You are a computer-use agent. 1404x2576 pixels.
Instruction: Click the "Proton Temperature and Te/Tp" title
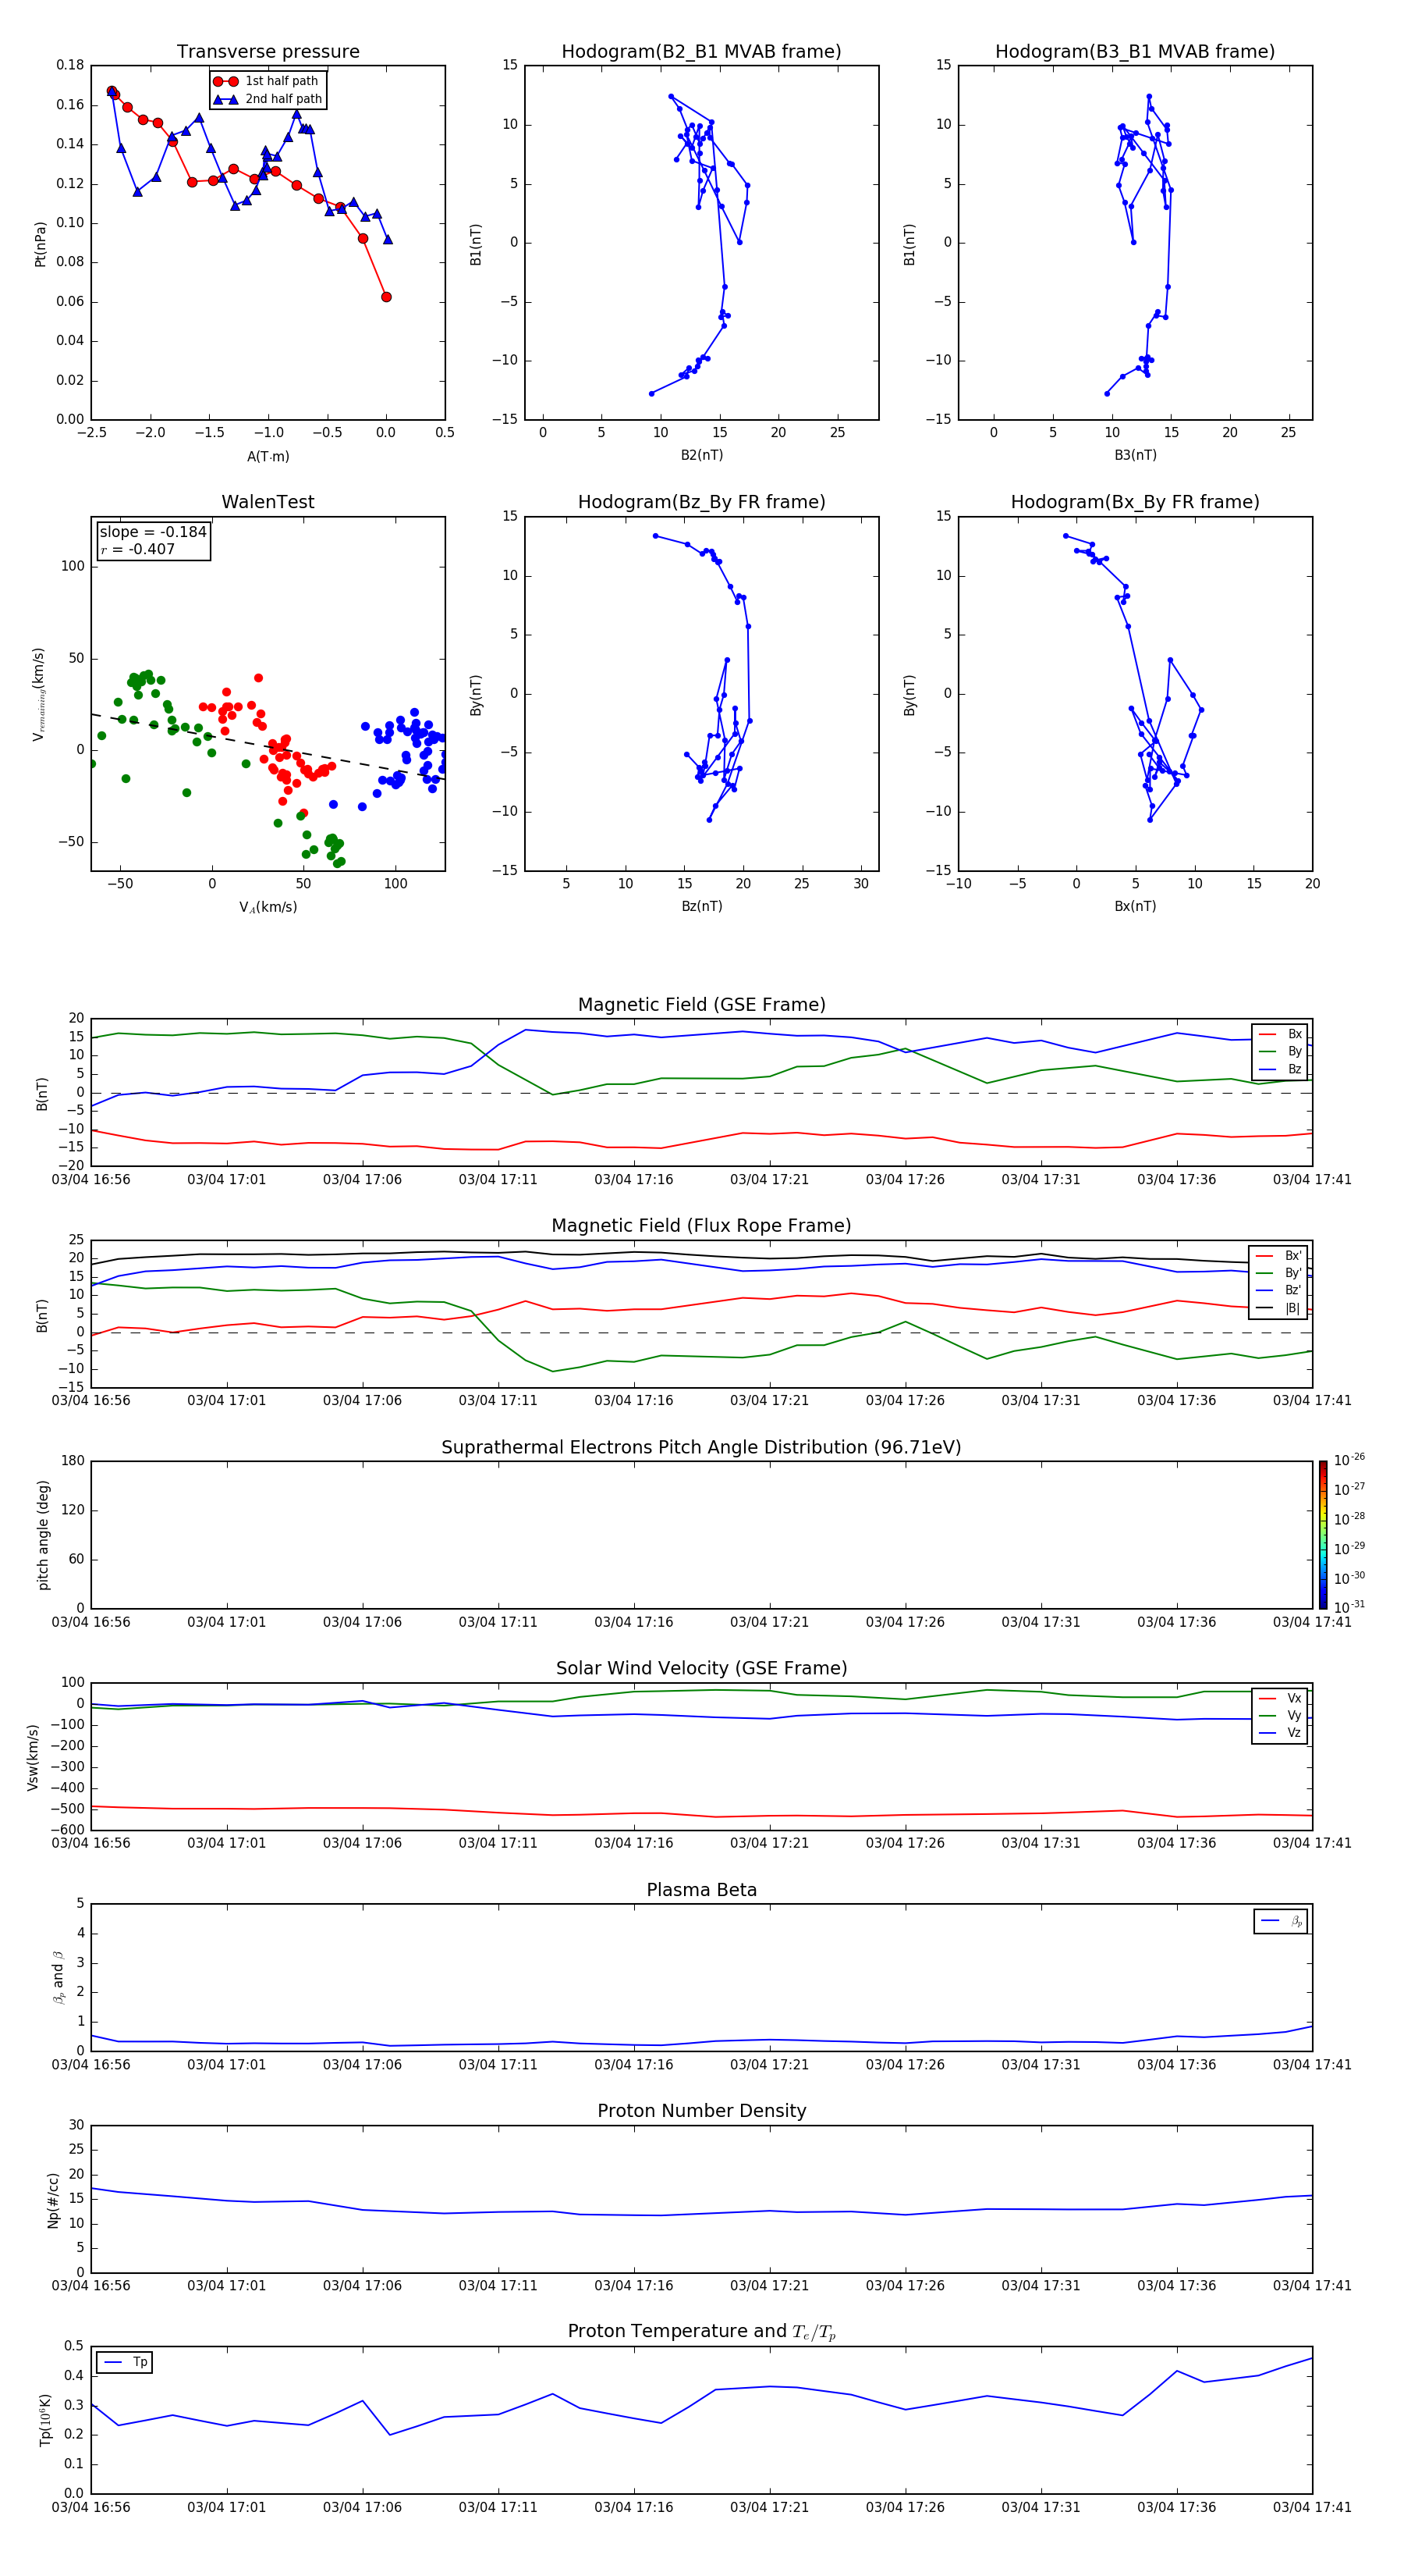click(x=701, y=2332)
